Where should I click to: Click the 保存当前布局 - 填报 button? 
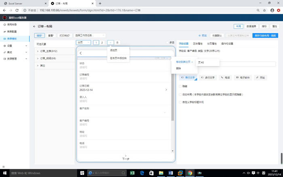[265, 36]
